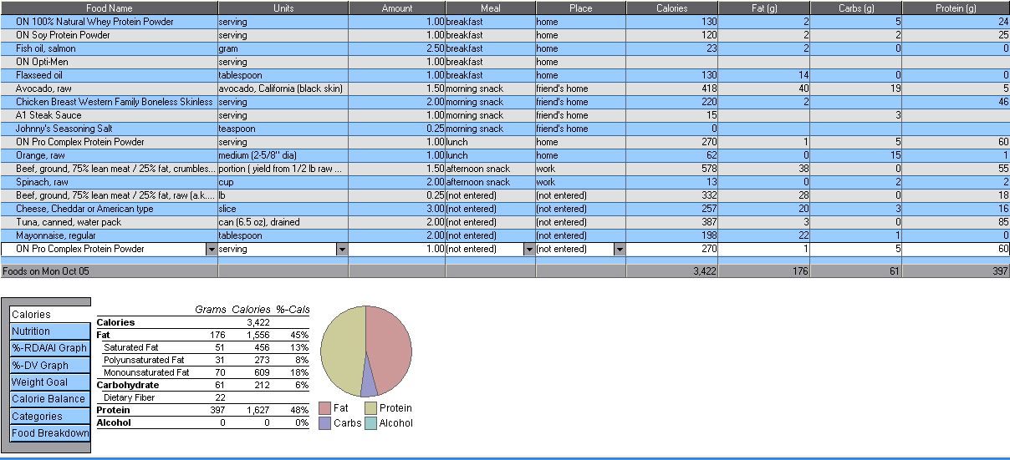The image size is (1010, 460).
Task: Open the Calorie Balance tab
Action: tap(48, 399)
